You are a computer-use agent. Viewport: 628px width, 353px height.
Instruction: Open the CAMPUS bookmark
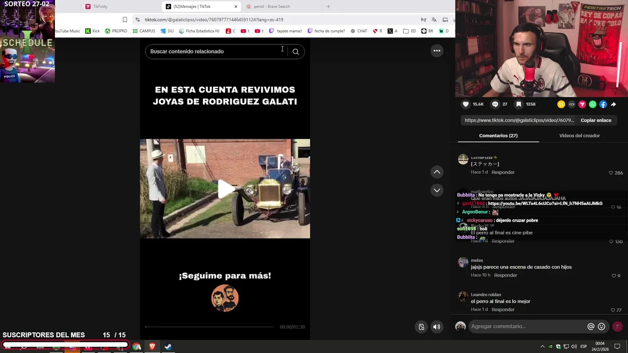144,31
